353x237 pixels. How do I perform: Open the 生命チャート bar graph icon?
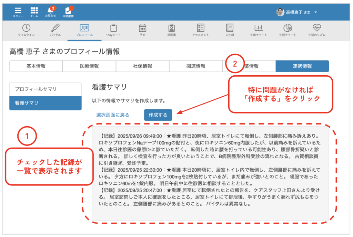[259, 28]
